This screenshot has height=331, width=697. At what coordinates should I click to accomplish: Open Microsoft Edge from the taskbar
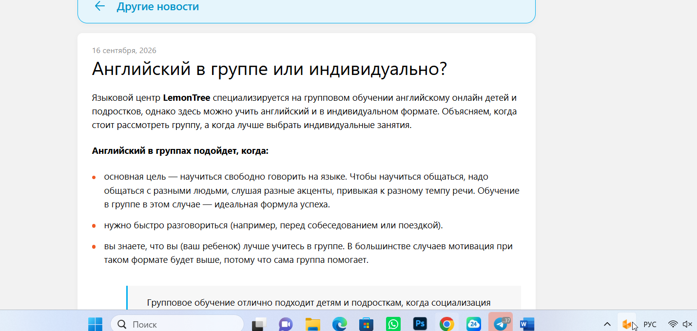[x=339, y=324]
